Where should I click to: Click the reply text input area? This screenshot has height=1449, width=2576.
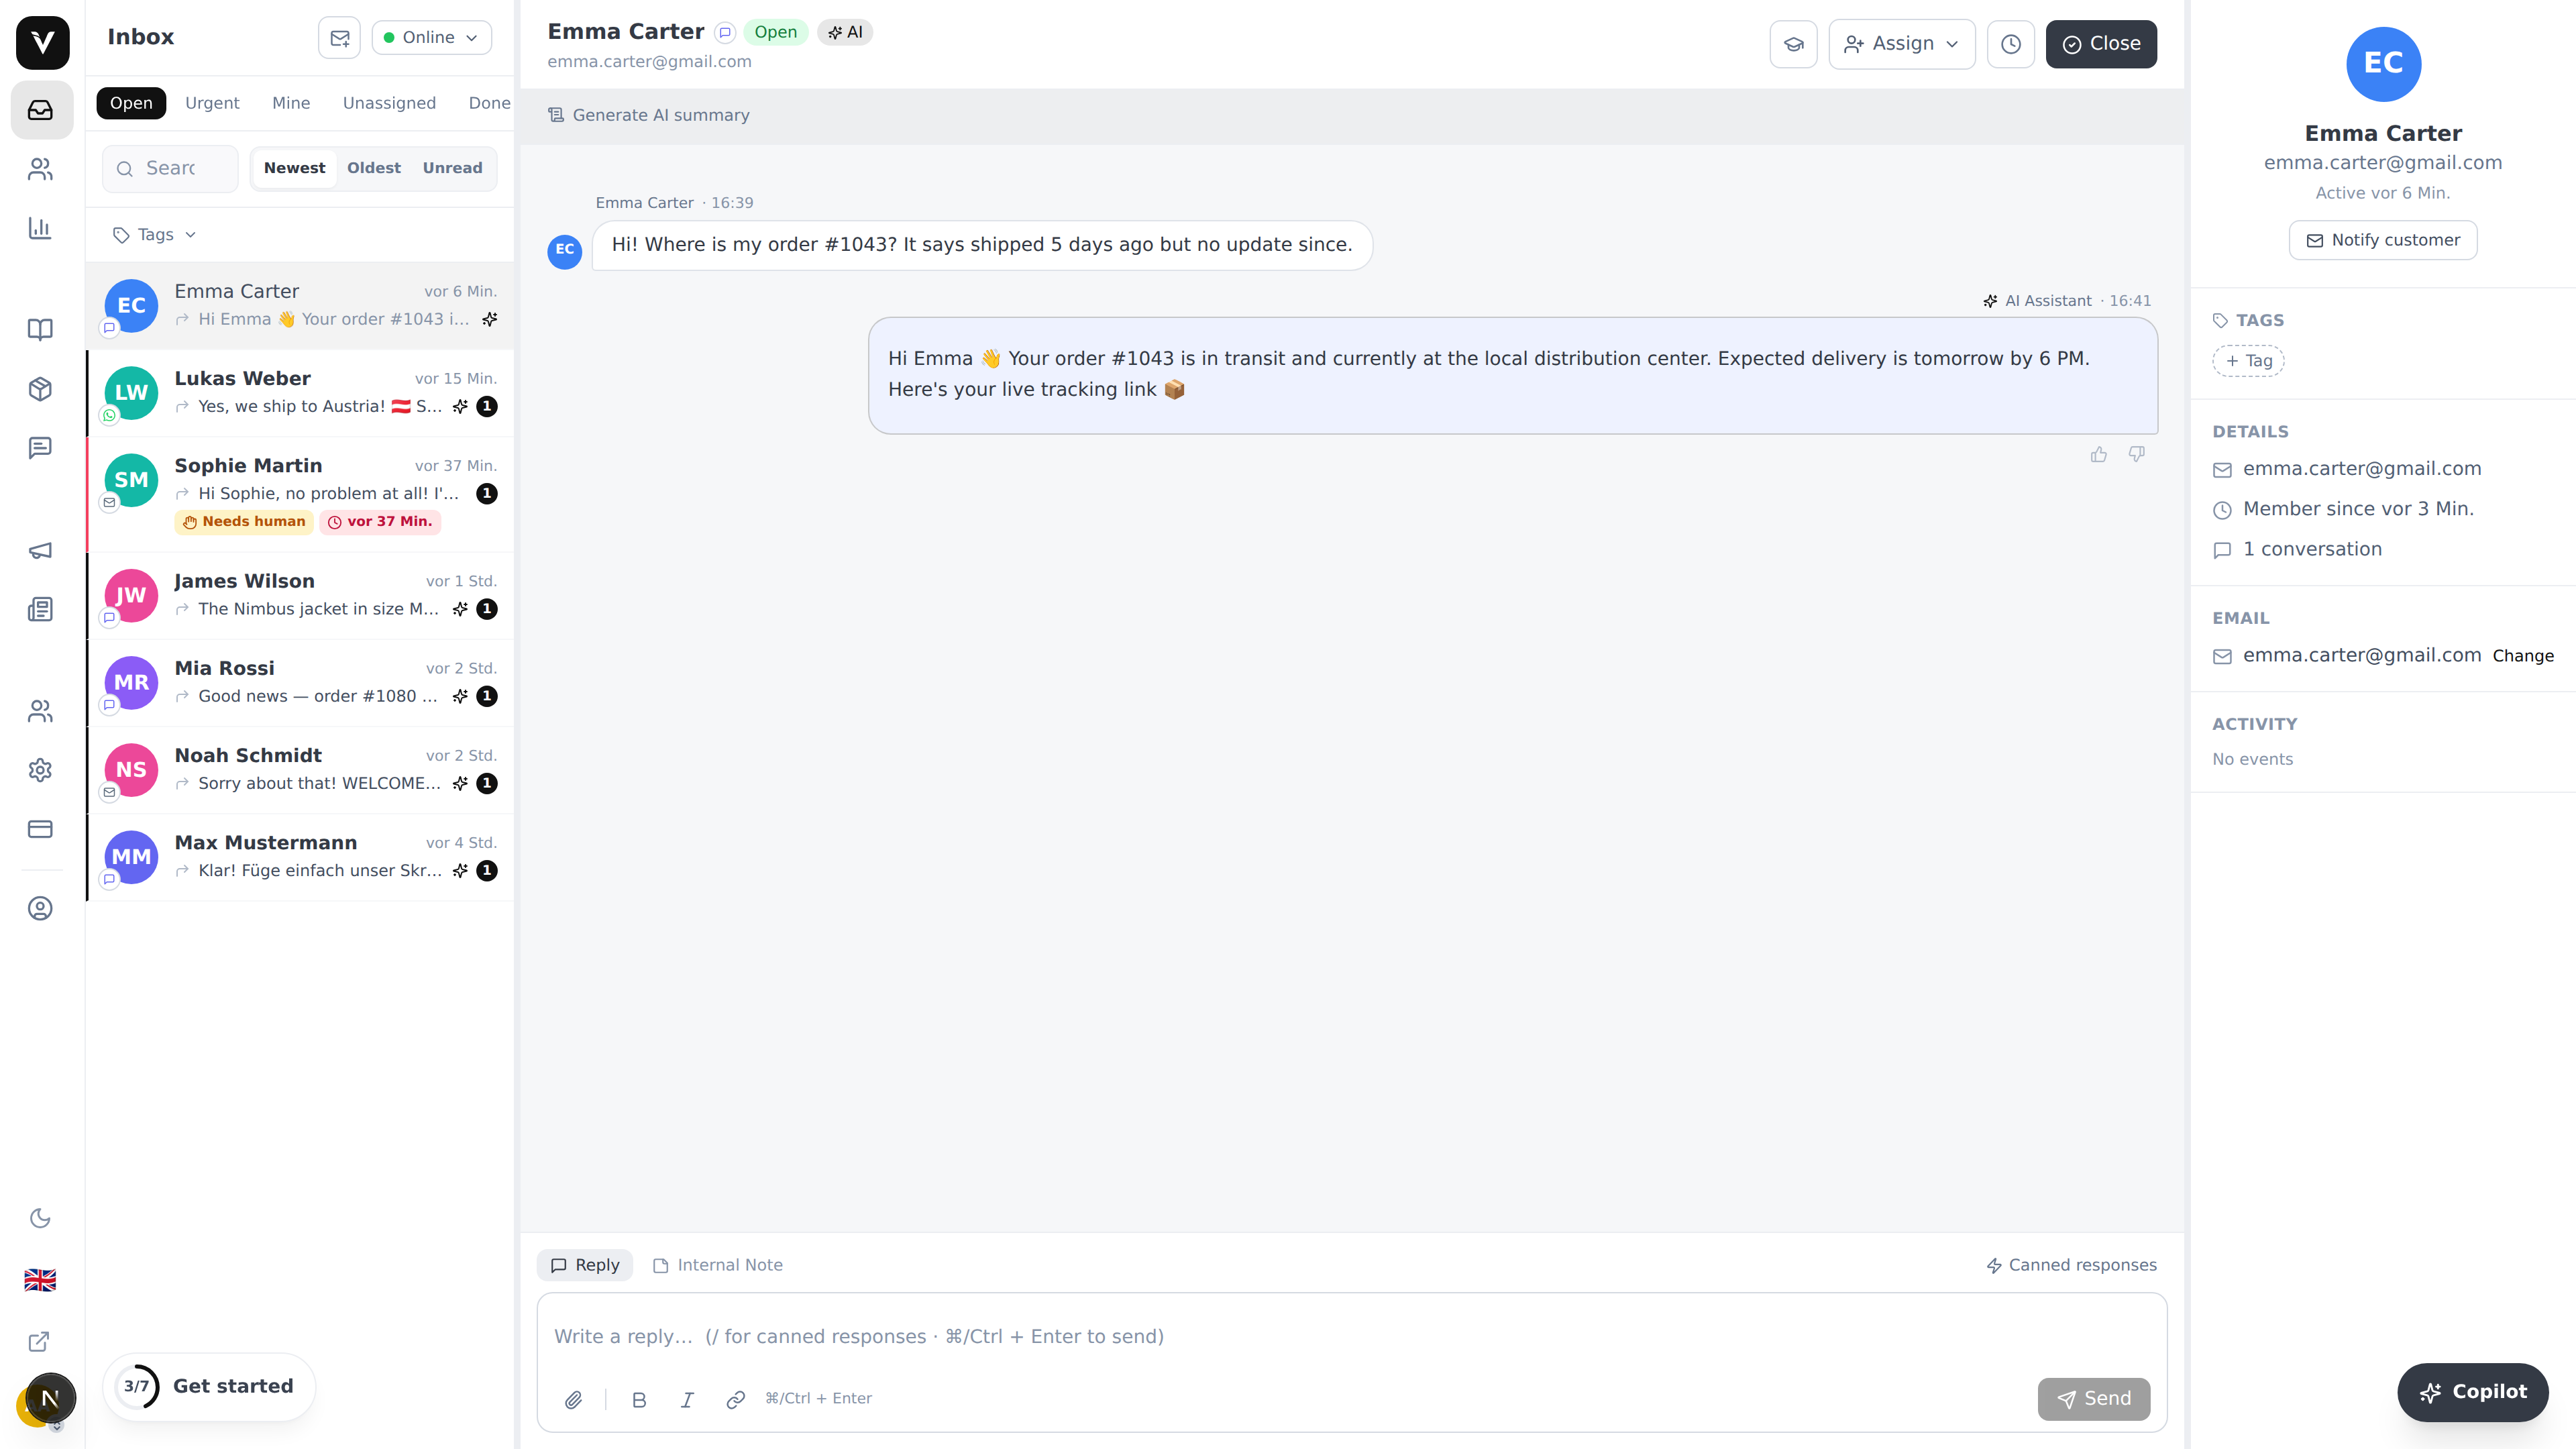(1352, 1337)
